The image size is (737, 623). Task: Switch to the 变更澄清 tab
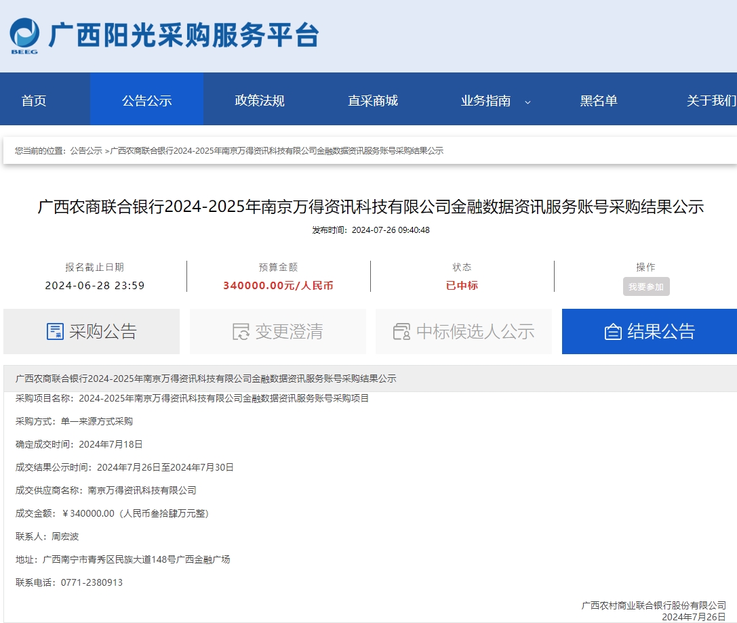278,331
